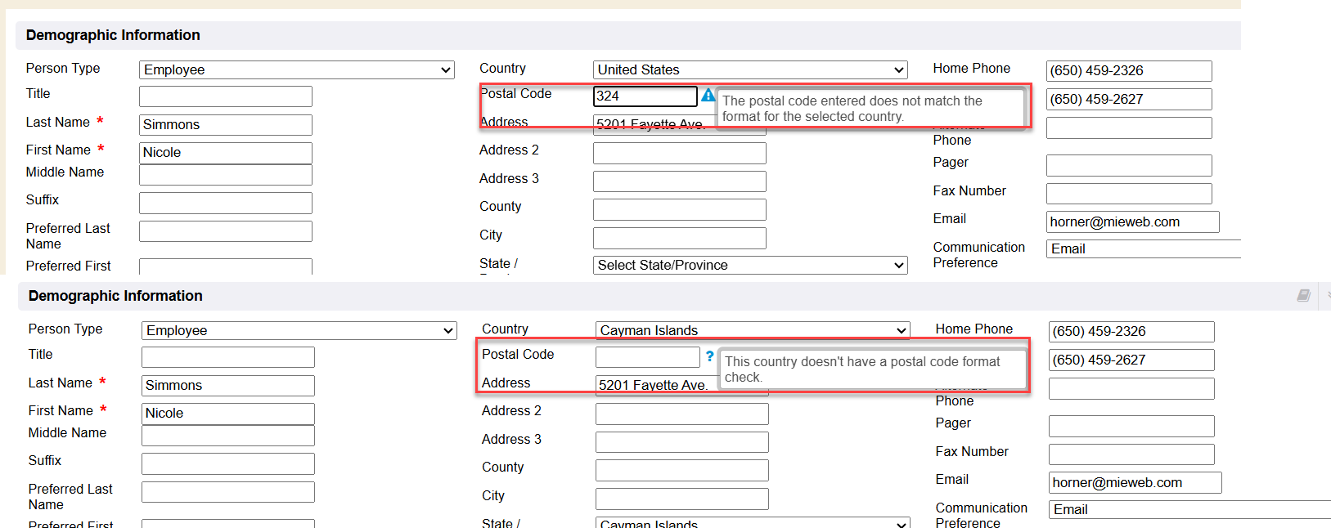
Task: Click the Email field in the upper form
Action: [x=1132, y=222]
